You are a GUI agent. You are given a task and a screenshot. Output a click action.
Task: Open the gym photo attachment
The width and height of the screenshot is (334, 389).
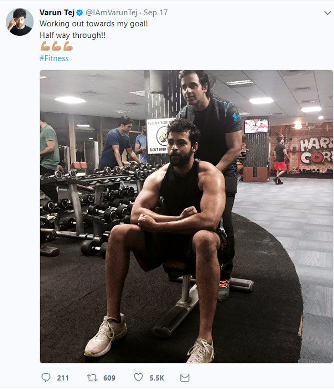coord(187,216)
